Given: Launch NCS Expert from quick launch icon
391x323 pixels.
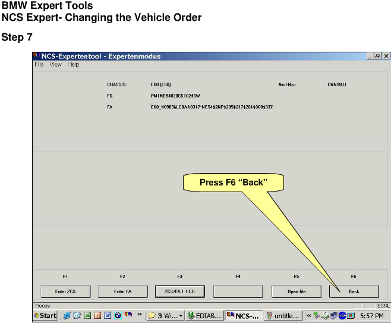Looking at the screenshot, I should pyautogui.click(x=128, y=315).
